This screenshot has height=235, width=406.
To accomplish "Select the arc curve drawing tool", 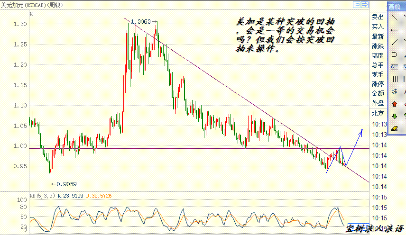I will 395,54.
